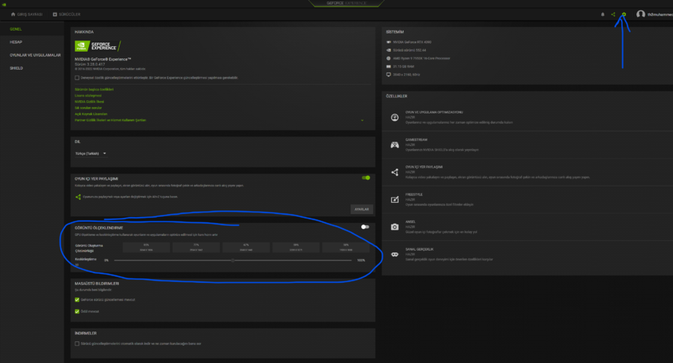Open Sürümün başlıca özellikleri link

pos(94,89)
